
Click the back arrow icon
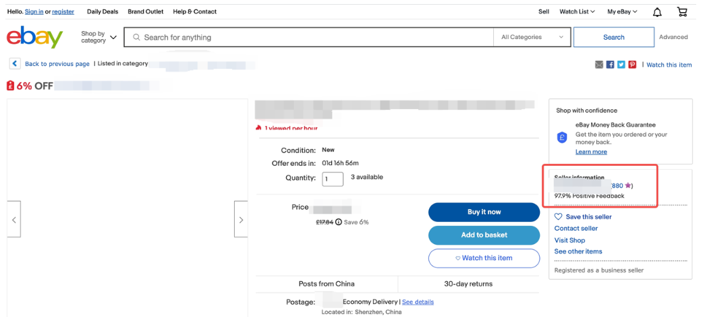click(15, 63)
